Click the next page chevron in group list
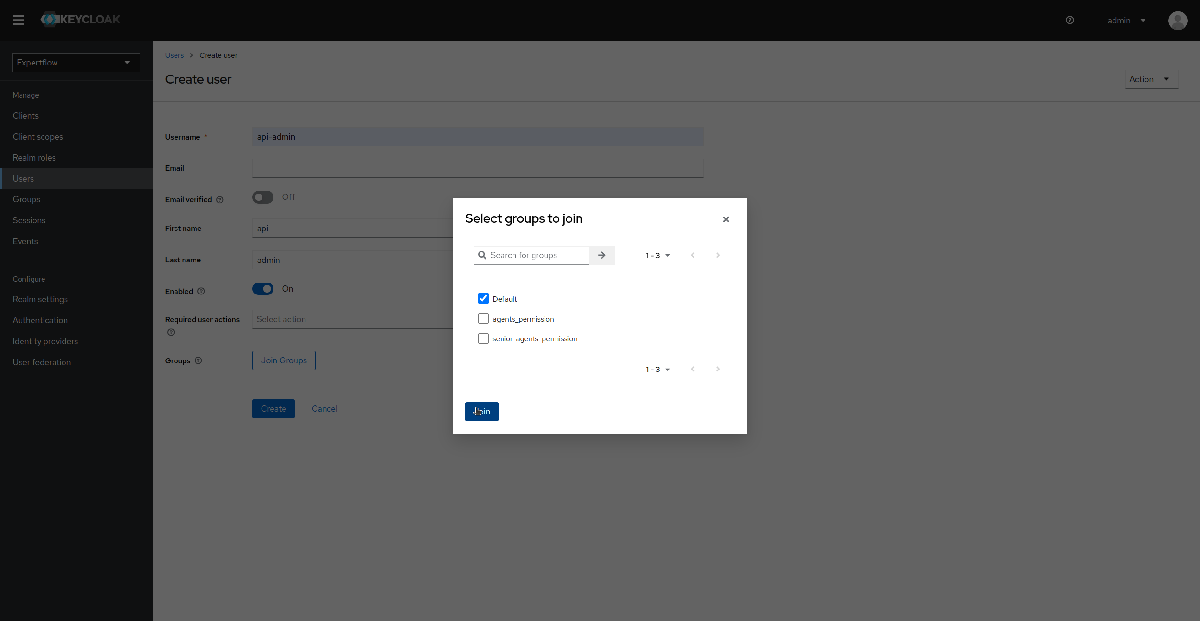 pyautogui.click(x=717, y=255)
